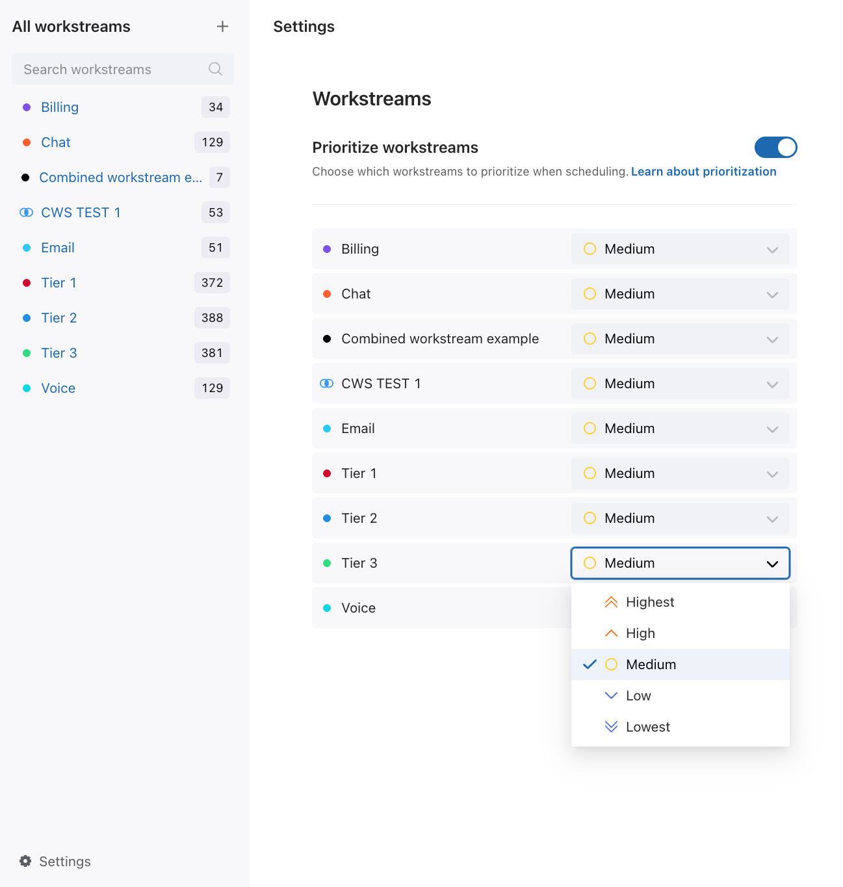Toggle off Prioritize workstreams switch
Image resolution: width=843 pixels, height=887 pixels.
click(x=775, y=148)
